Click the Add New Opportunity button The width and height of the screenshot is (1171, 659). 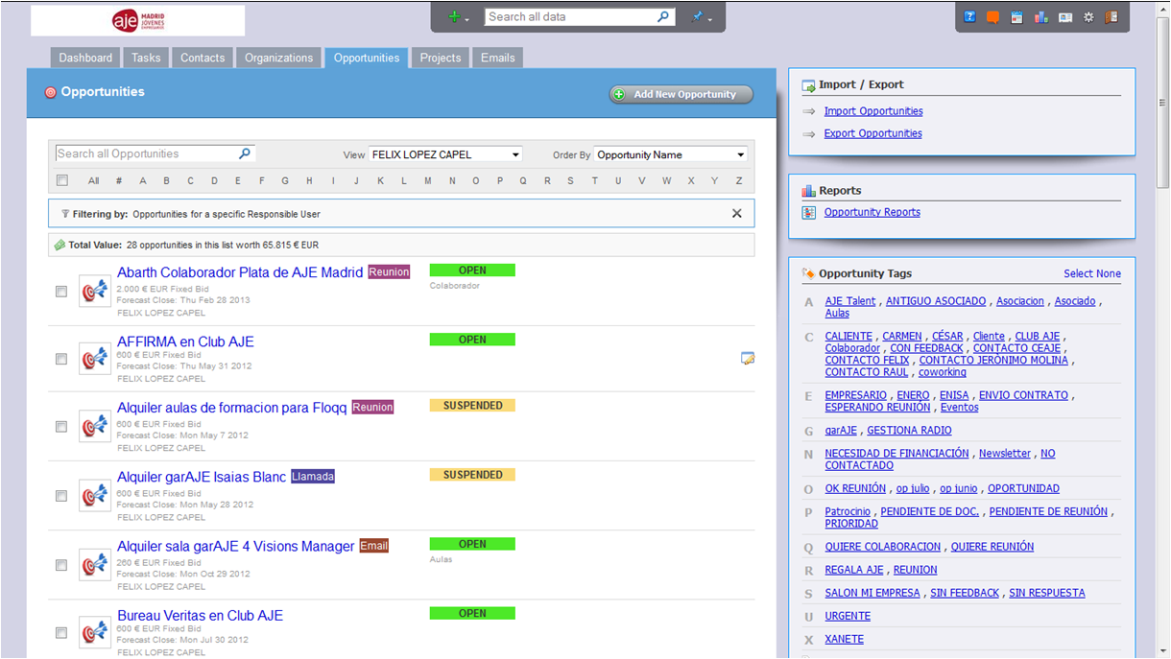681,94
